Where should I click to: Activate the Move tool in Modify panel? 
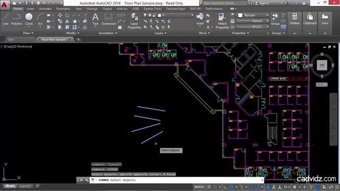[60, 15]
